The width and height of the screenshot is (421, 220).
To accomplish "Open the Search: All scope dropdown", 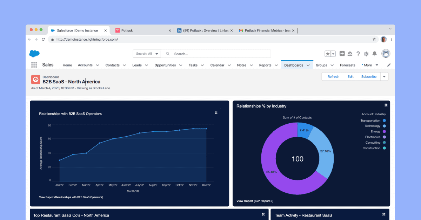I will coord(147,54).
